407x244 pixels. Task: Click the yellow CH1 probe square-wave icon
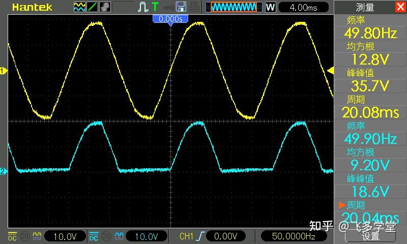37,236
